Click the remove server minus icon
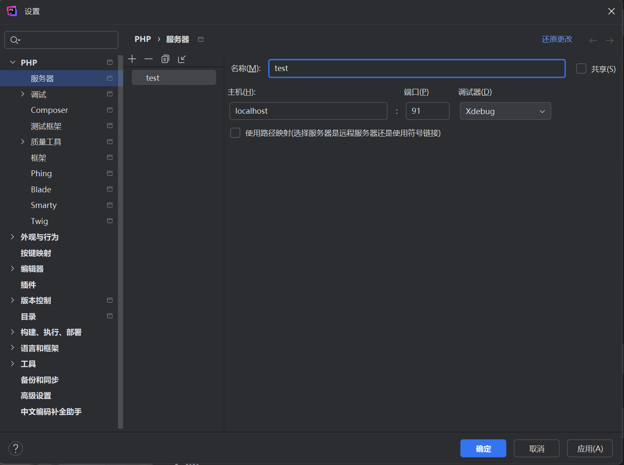624x465 pixels. 148,59
